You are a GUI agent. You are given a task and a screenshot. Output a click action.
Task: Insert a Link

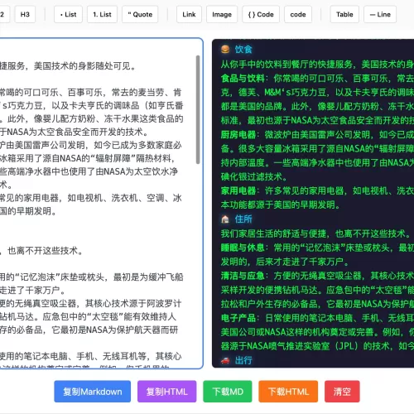[189, 14]
